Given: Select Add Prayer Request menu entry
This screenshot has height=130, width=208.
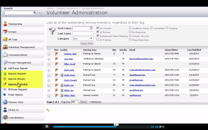Looking at the screenshot, I should point(18,68).
